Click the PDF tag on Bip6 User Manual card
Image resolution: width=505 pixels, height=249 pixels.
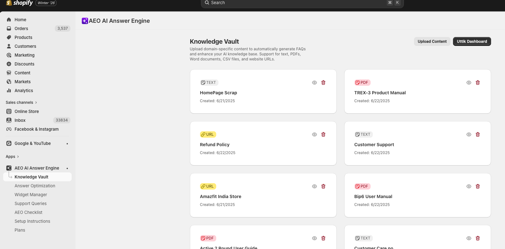coord(362,186)
